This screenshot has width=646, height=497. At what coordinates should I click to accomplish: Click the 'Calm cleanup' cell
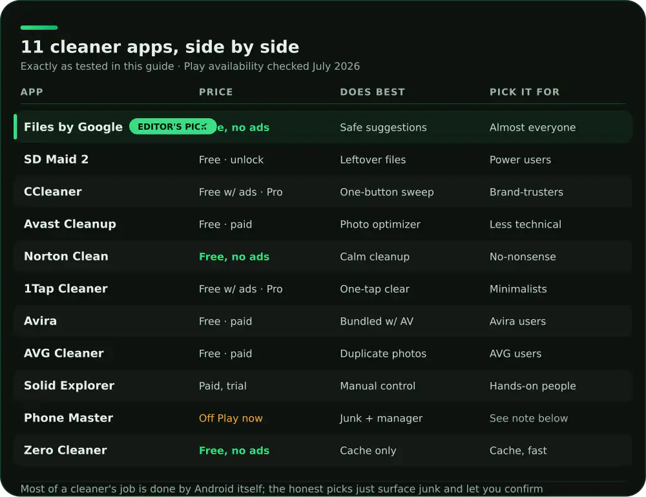coord(375,257)
